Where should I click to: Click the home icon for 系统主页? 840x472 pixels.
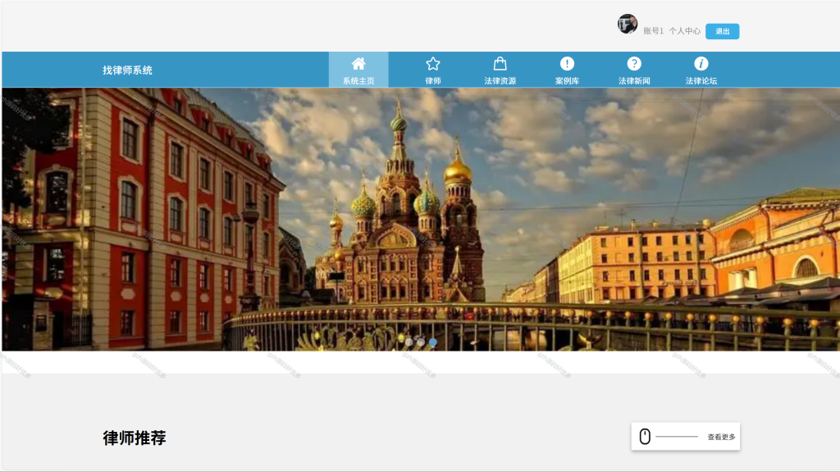click(x=358, y=64)
